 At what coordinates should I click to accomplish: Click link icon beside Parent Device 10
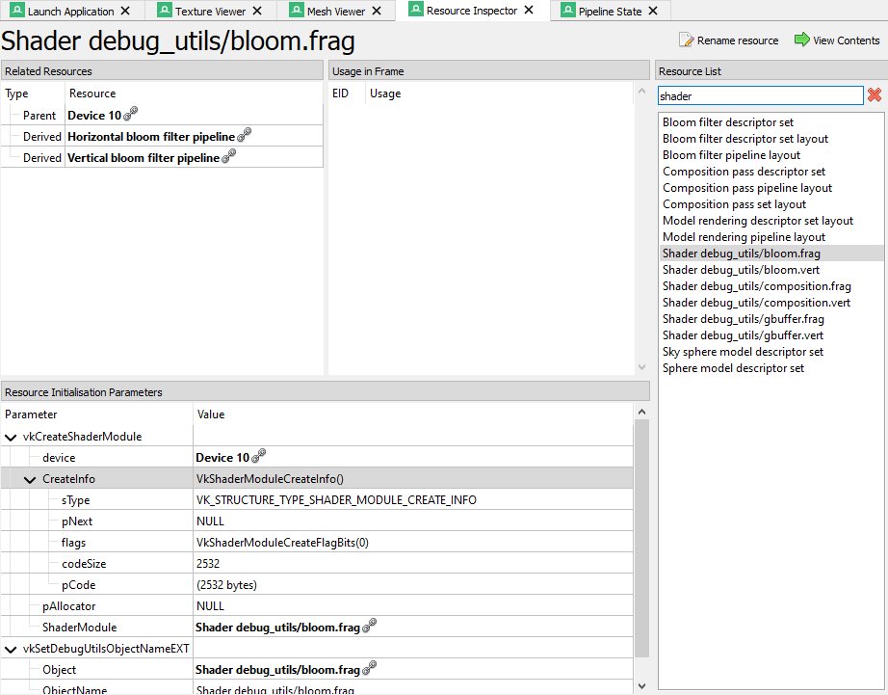tap(131, 115)
